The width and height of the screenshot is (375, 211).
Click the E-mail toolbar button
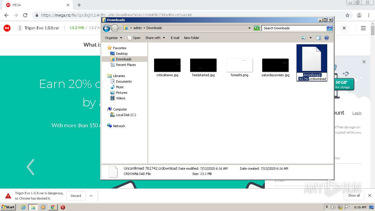point(175,38)
